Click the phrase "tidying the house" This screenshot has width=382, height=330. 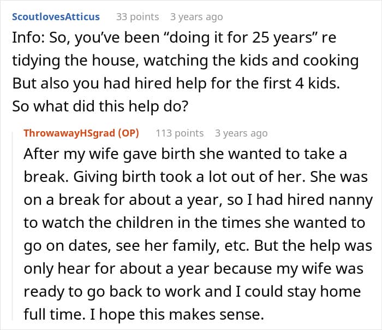pos(67,61)
